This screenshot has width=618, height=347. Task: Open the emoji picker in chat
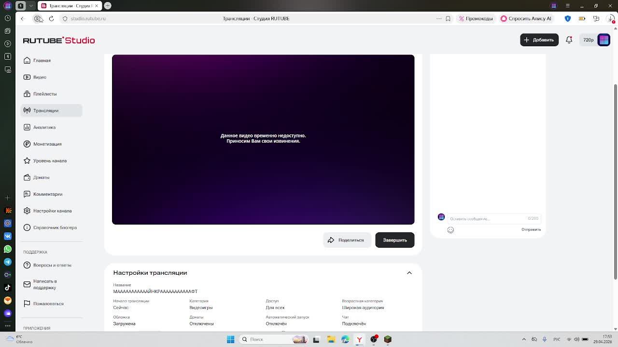(450, 230)
